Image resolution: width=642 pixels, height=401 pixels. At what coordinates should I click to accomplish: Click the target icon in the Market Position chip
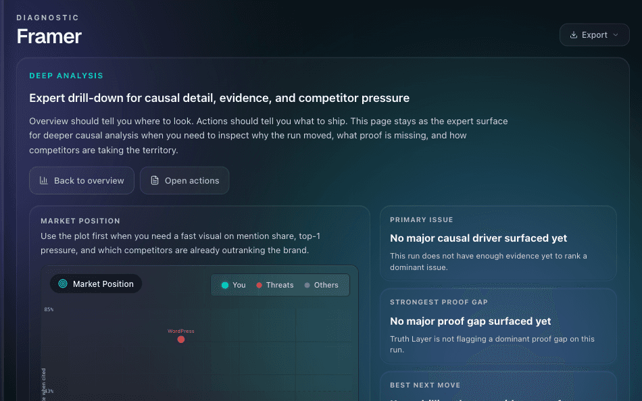pyautogui.click(x=63, y=284)
